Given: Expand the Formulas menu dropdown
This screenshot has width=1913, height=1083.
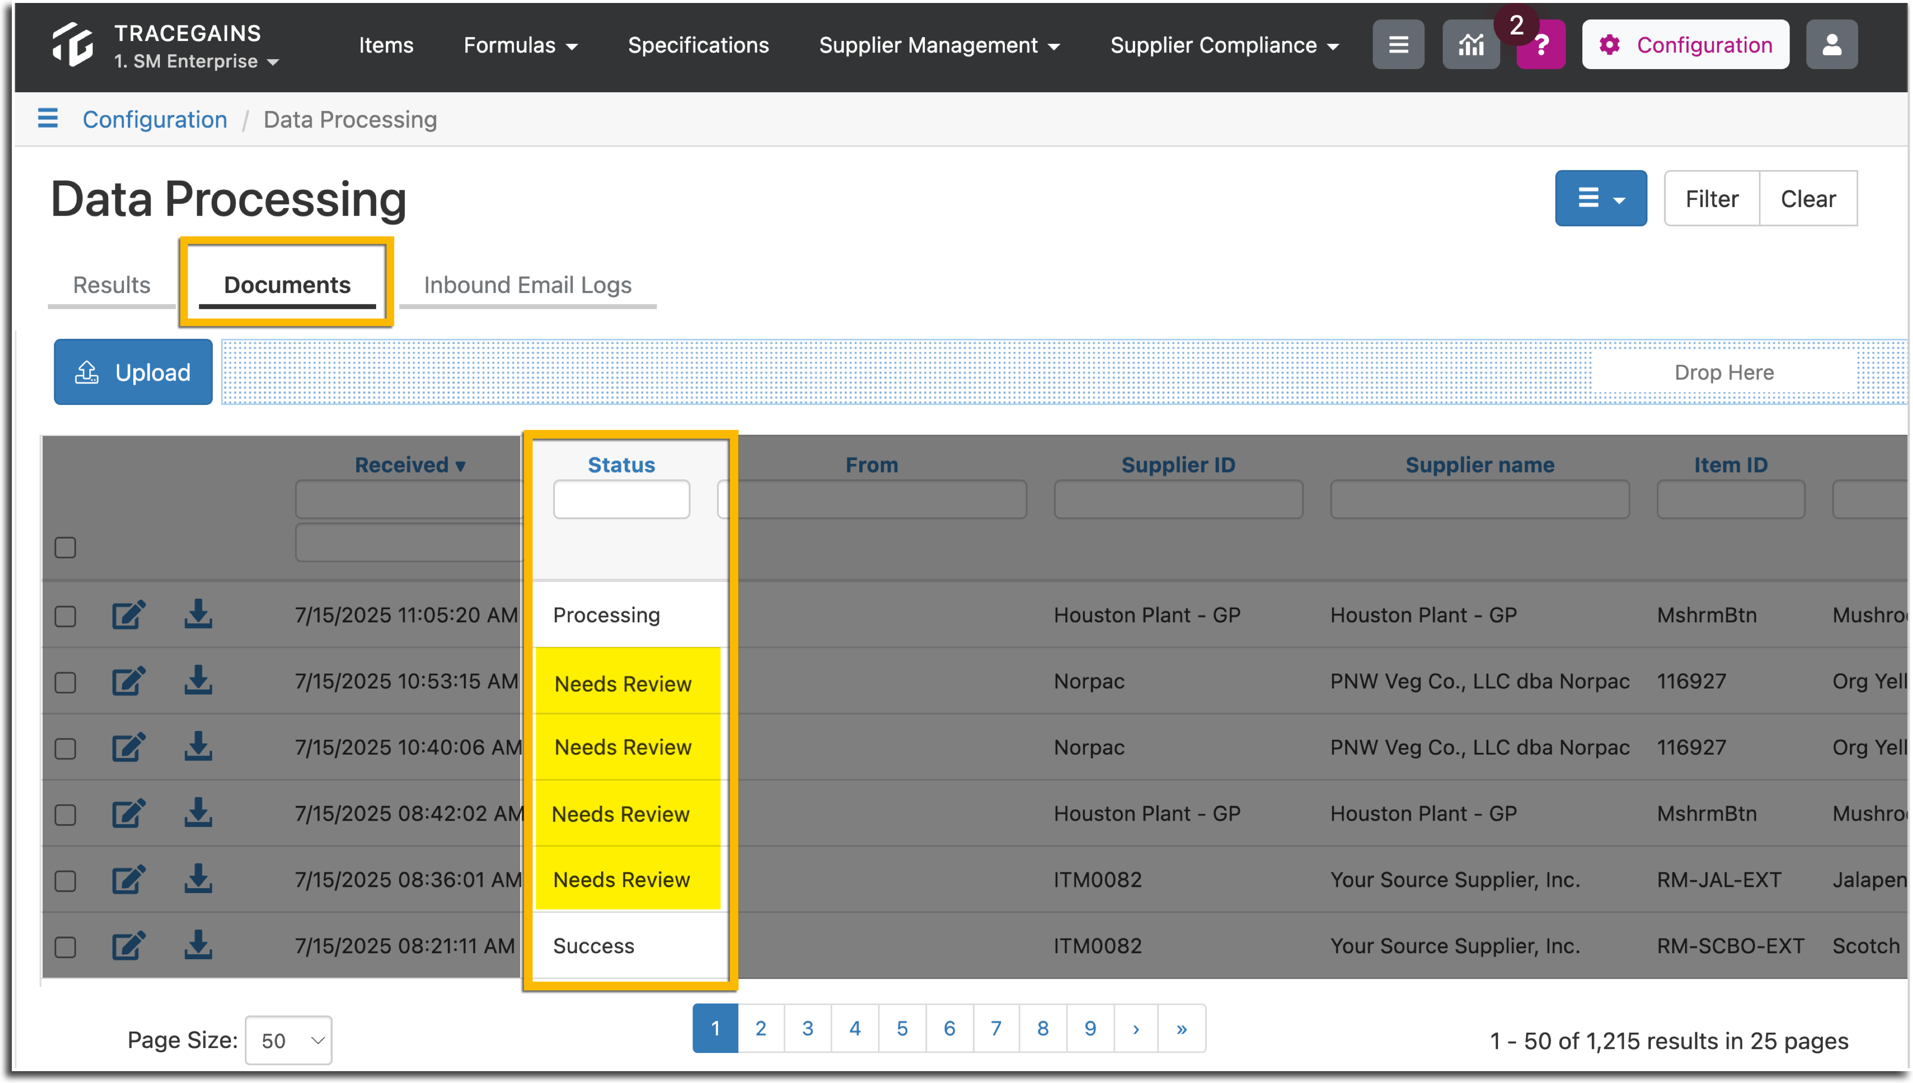Looking at the screenshot, I should (520, 45).
